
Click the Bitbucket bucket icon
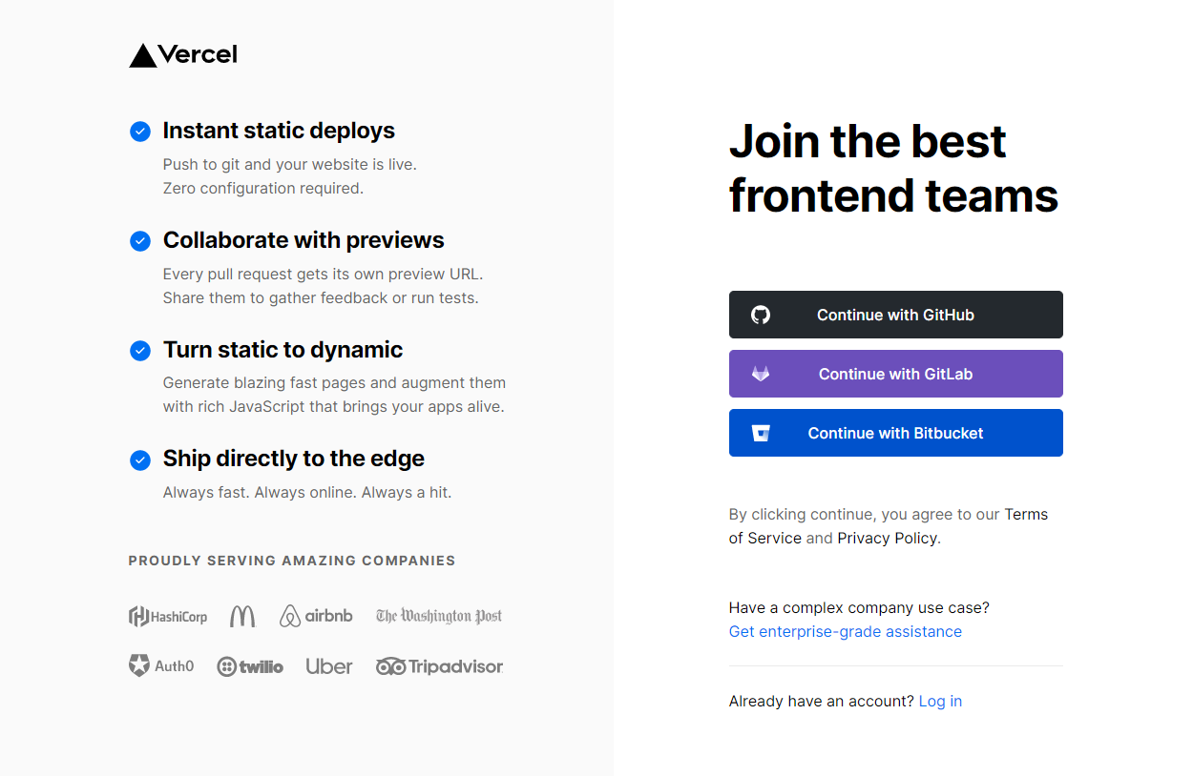pos(761,433)
